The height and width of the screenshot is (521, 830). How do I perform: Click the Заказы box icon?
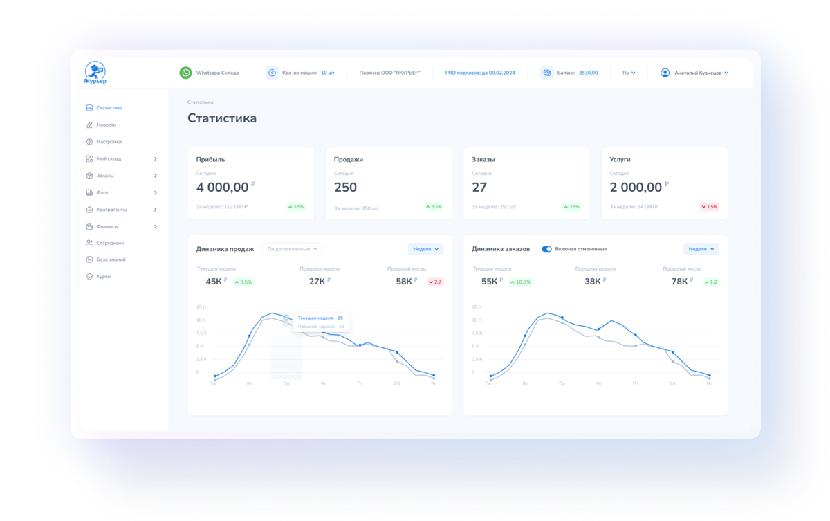[x=89, y=176]
